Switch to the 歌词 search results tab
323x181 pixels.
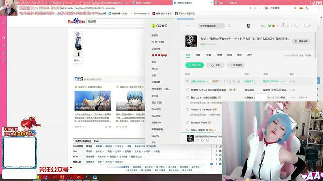(230, 55)
